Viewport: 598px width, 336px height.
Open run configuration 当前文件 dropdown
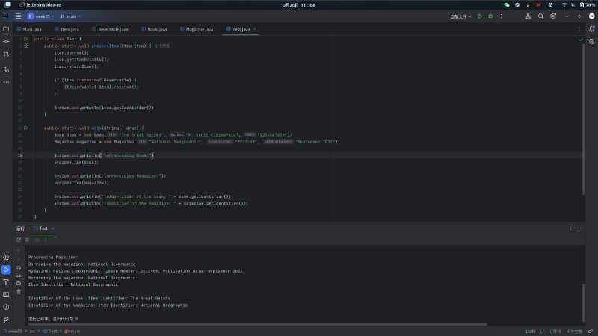click(460, 16)
